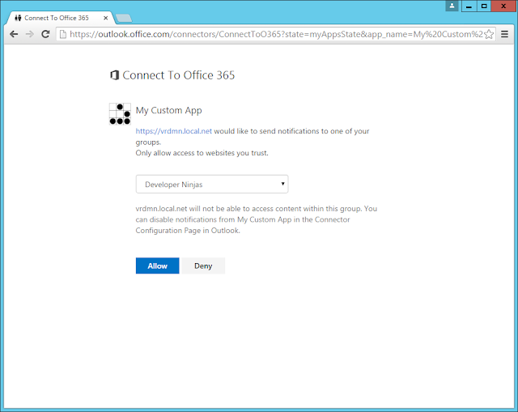The height and width of the screenshot is (412, 518).
Task: Click the 'Connect To Office 365' heading
Action: 178,75
